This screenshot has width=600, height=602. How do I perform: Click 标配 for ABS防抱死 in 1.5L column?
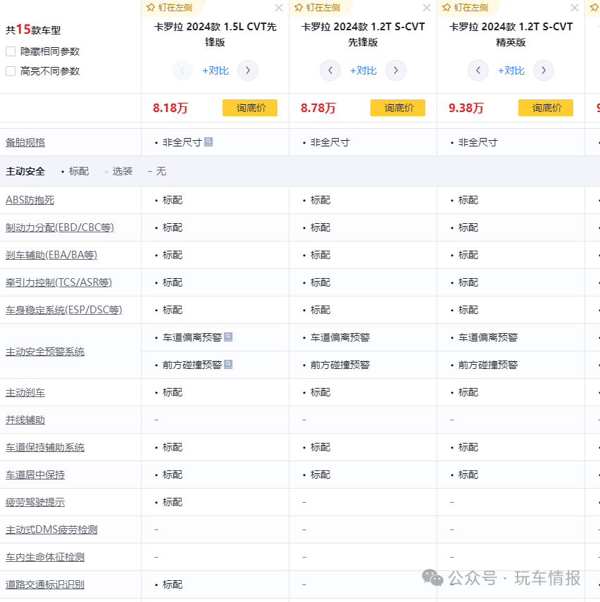173,200
